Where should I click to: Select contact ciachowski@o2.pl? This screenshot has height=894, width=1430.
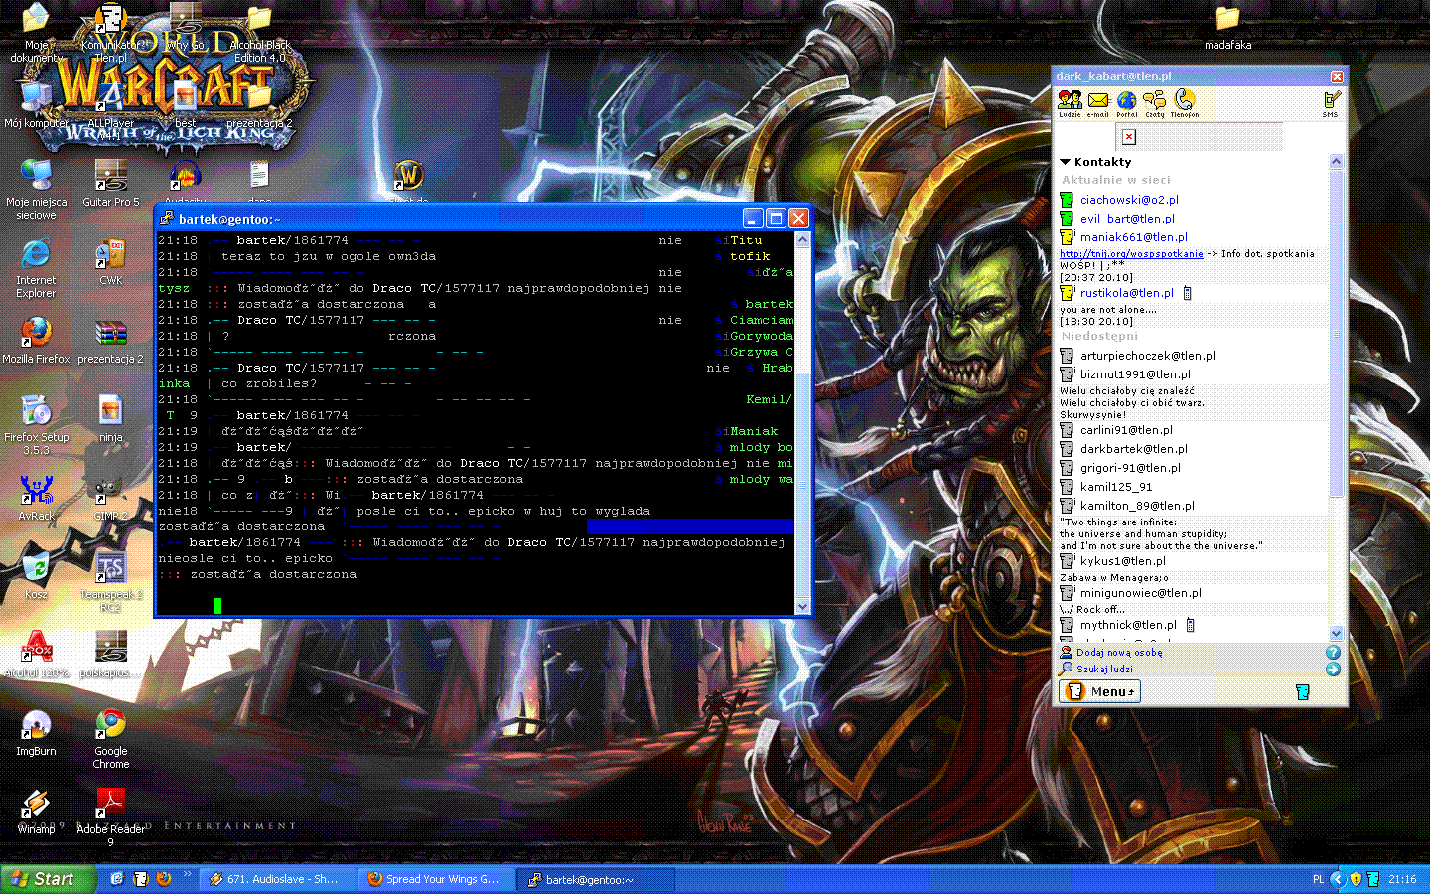pos(1129,200)
